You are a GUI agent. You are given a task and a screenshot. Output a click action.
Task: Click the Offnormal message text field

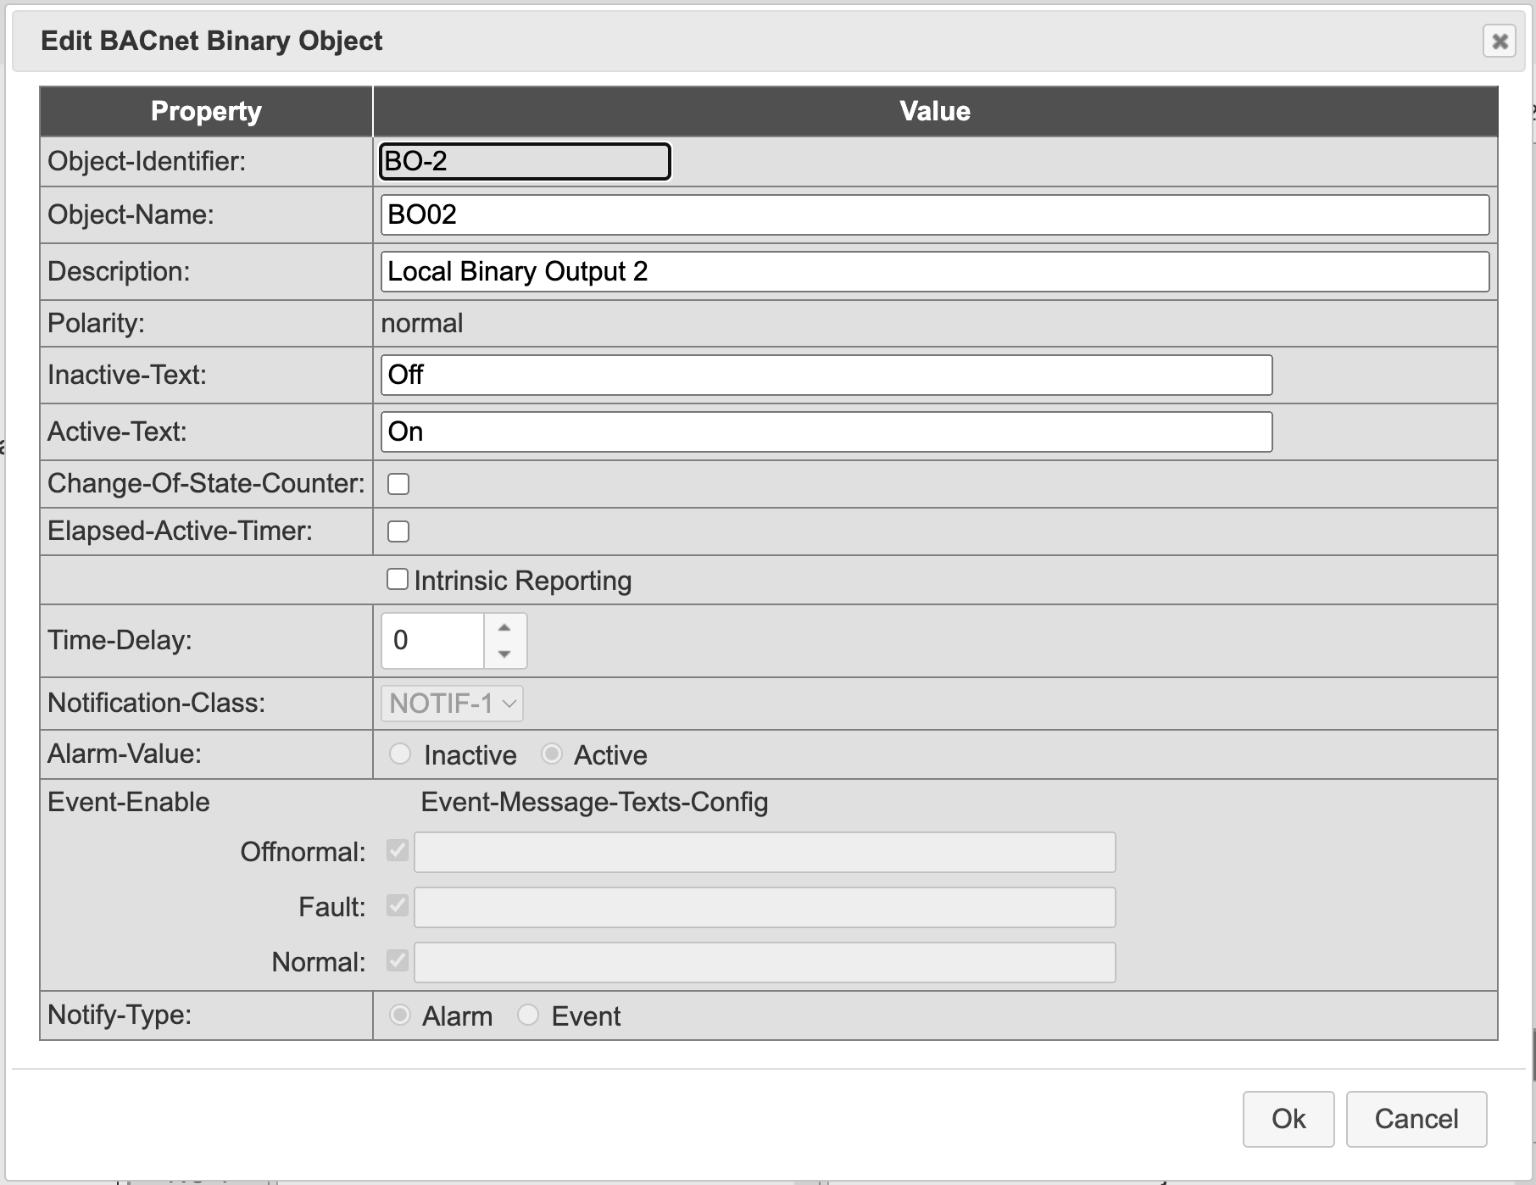pos(765,852)
